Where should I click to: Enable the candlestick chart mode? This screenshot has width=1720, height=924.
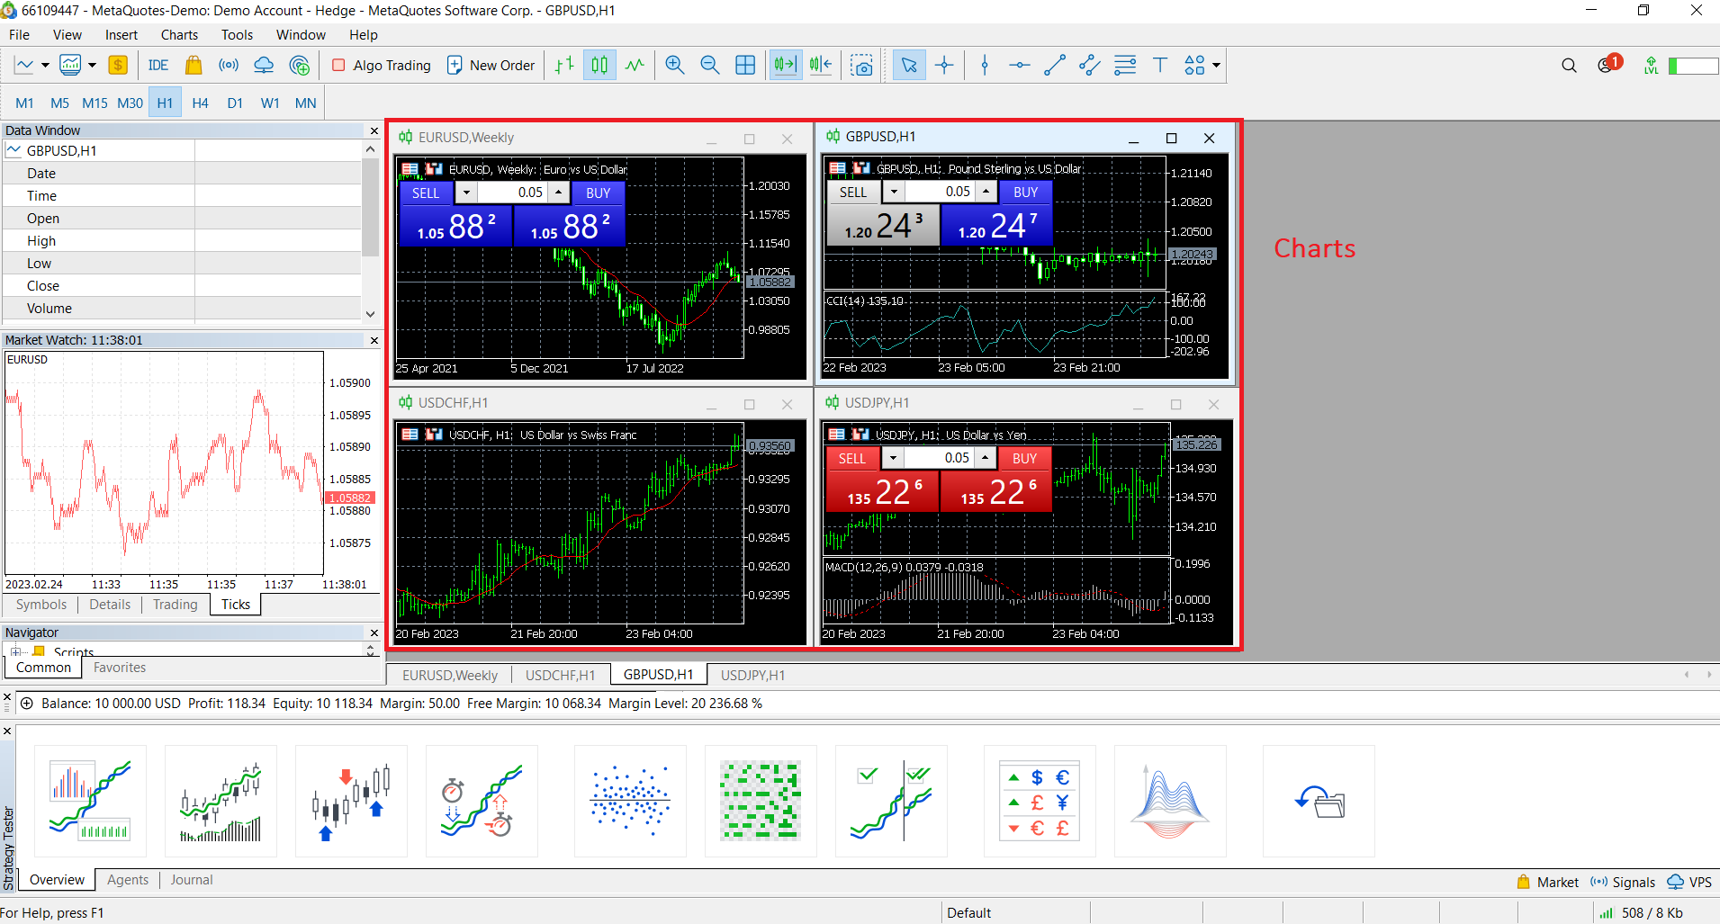point(599,65)
